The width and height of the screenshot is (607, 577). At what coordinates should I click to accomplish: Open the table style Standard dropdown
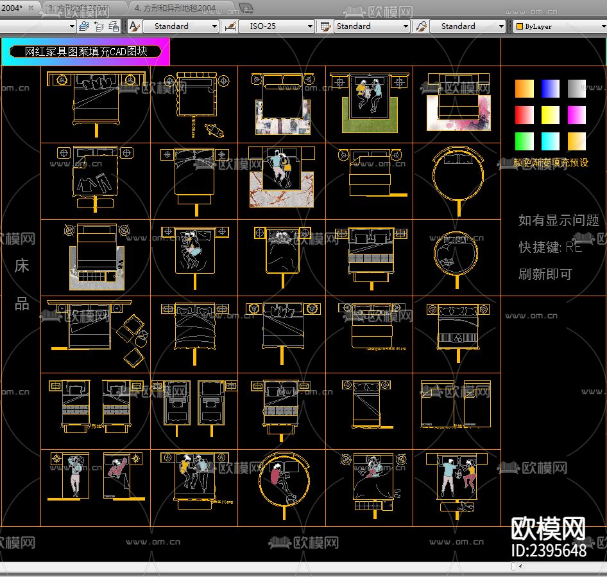[x=372, y=26]
